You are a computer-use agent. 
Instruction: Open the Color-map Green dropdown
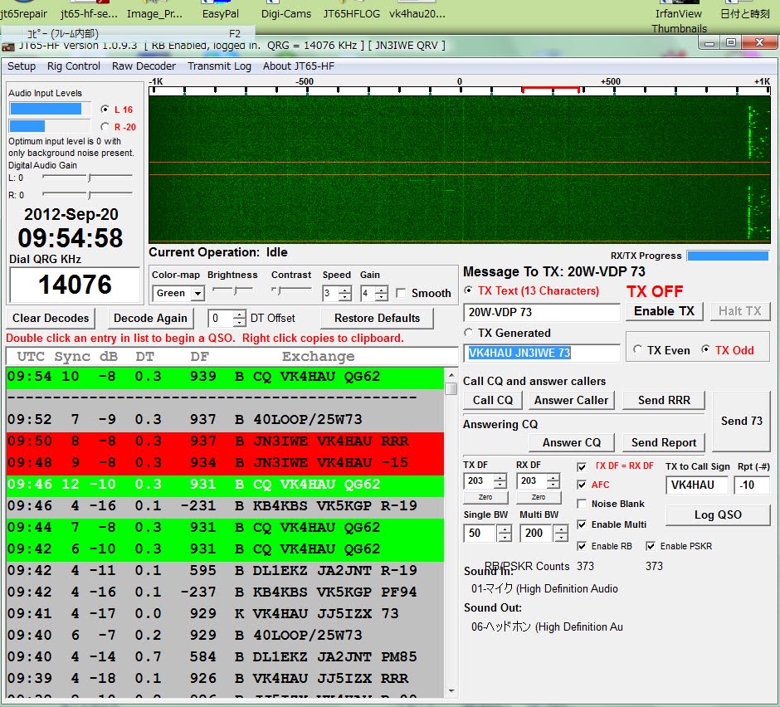click(x=197, y=293)
